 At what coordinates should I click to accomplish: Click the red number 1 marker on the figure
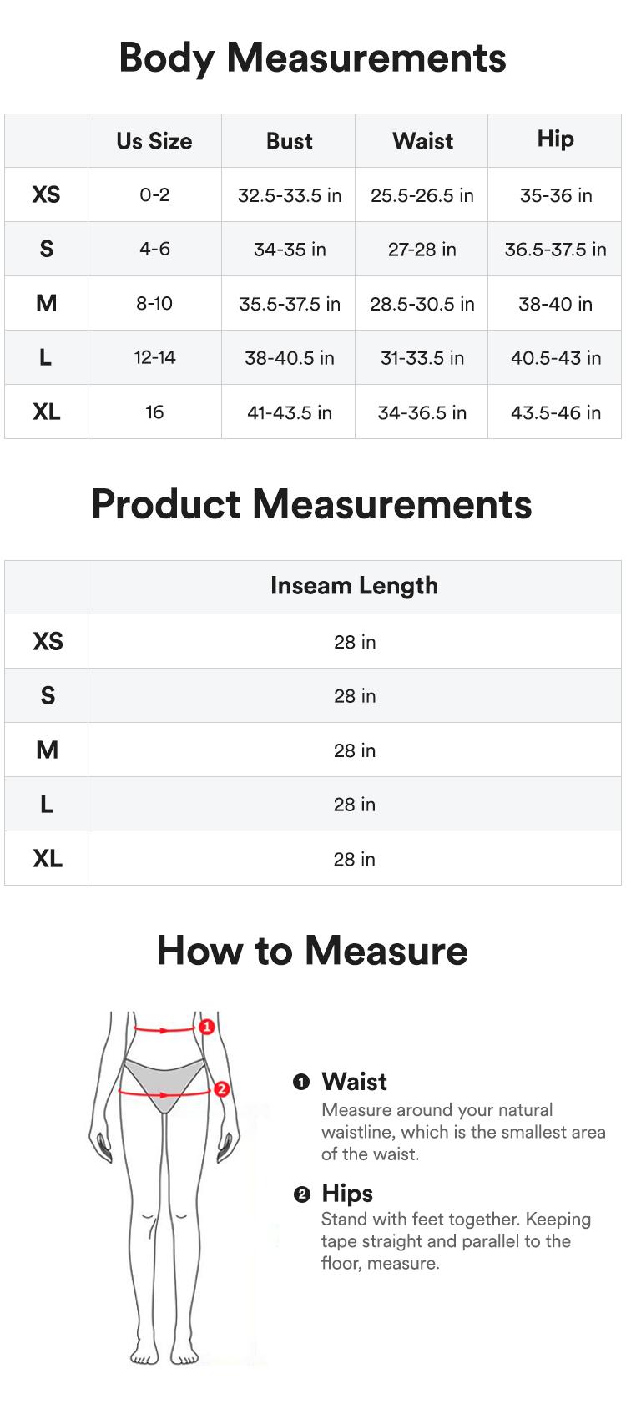point(207,1026)
